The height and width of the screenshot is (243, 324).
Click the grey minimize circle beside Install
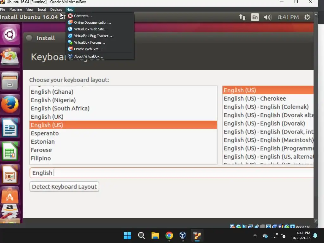29,38
